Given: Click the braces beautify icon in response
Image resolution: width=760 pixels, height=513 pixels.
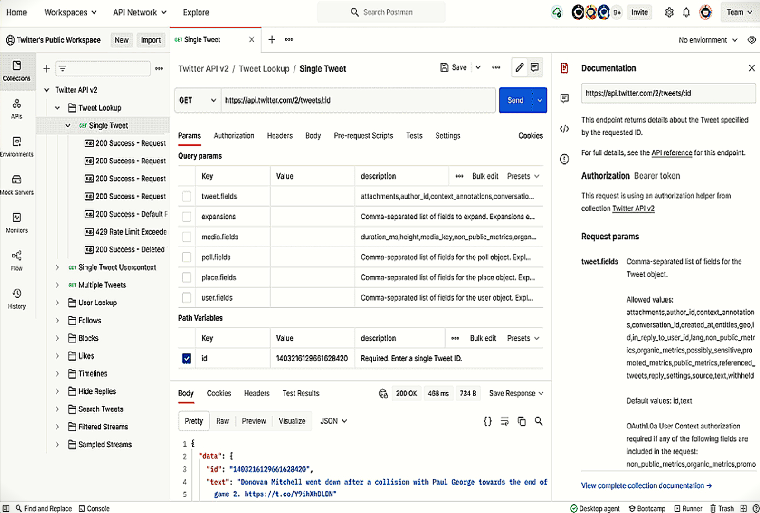Looking at the screenshot, I should [487, 421].
